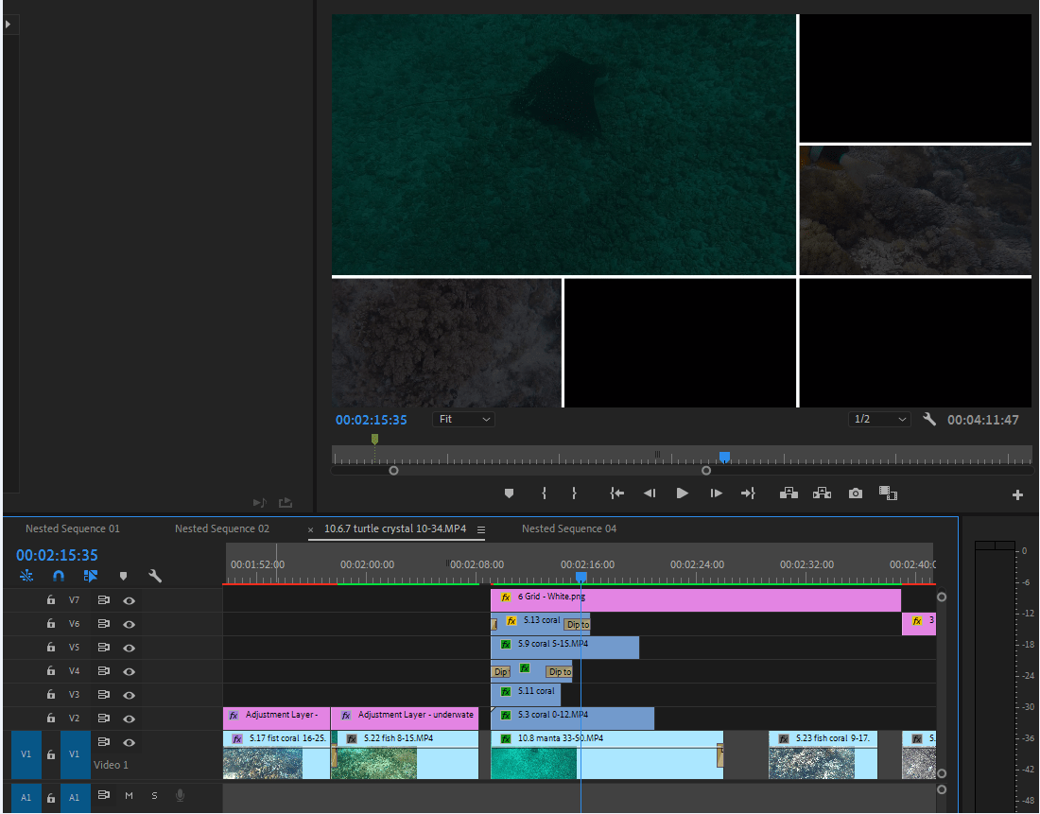Screen dimensions: 1040x814
Task: Lock the V7 video track
Action: point(50,599)
